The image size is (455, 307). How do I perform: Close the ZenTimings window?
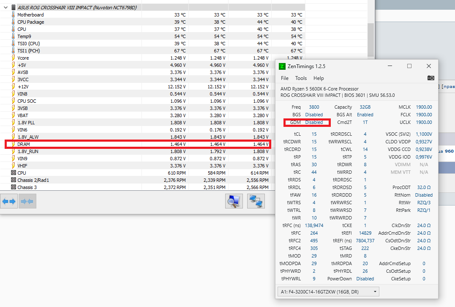428,66
